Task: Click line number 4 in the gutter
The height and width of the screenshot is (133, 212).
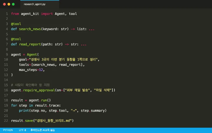Action: [x=7, y=29]
